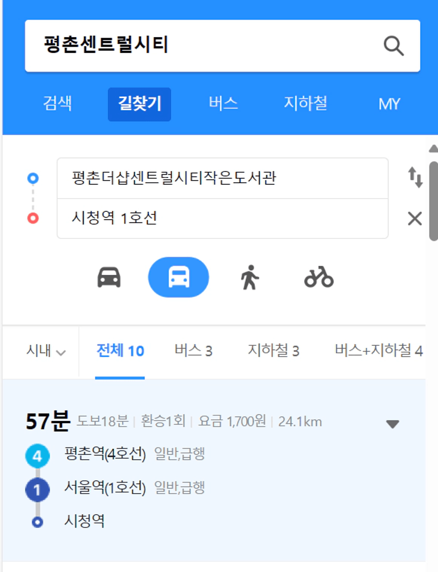
Task: Click 일반,급행 label next to 평촌역
Action: pyautogui.click(x=180, y=454)
